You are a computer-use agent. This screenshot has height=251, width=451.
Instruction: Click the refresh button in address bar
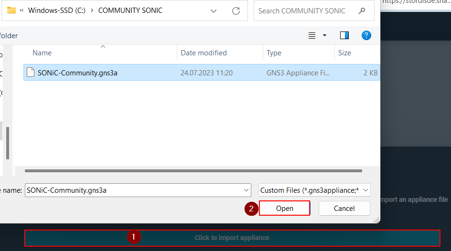(x=236, y=10)
